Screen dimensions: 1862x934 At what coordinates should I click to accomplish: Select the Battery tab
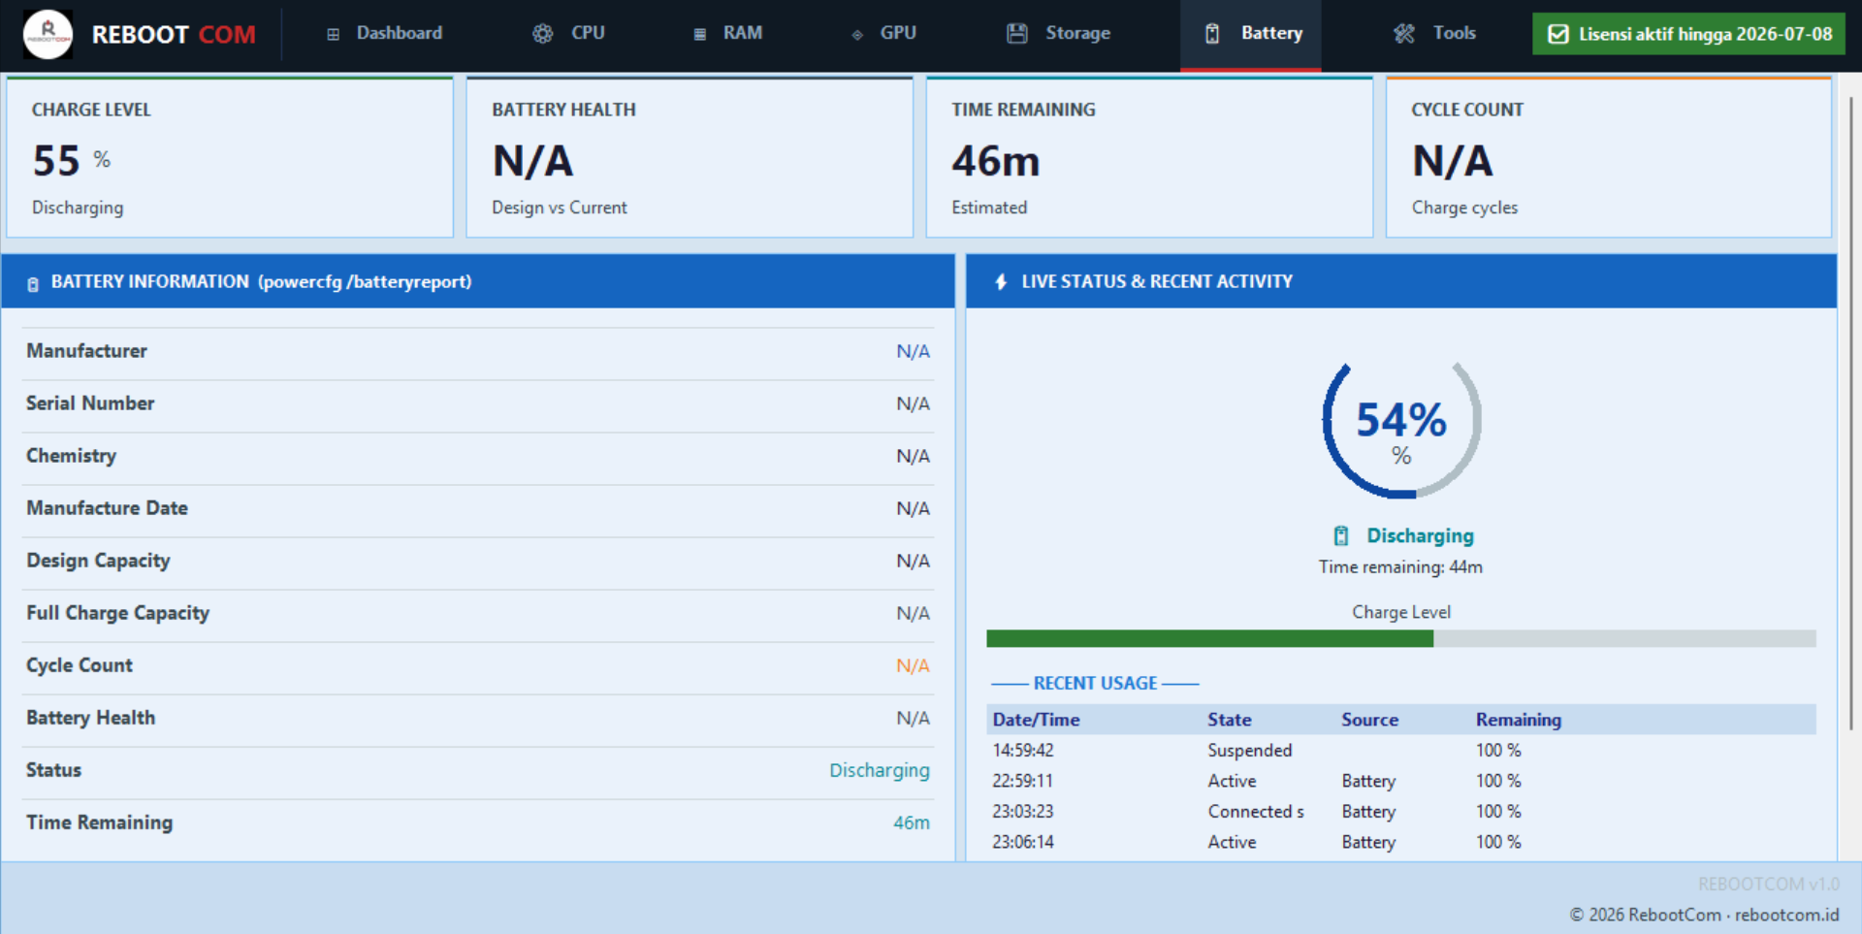pyautogui.click(x=1251, y=34)
